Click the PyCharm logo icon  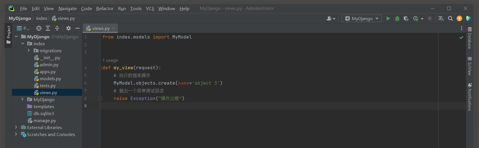(x=11, y=8)
